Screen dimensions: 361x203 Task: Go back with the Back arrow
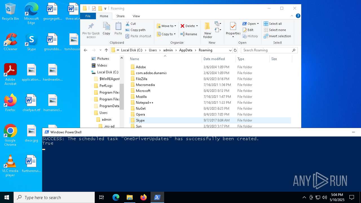coord(86,50)
